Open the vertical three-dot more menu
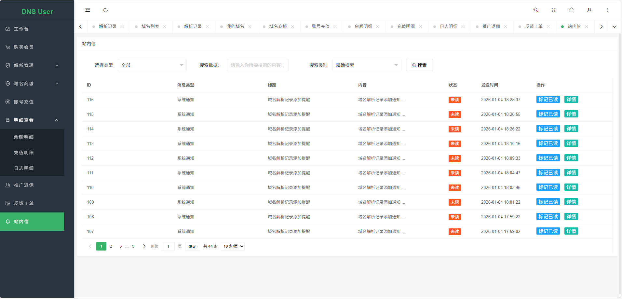The width and height of the screenshot is (622, 299). 607,10
